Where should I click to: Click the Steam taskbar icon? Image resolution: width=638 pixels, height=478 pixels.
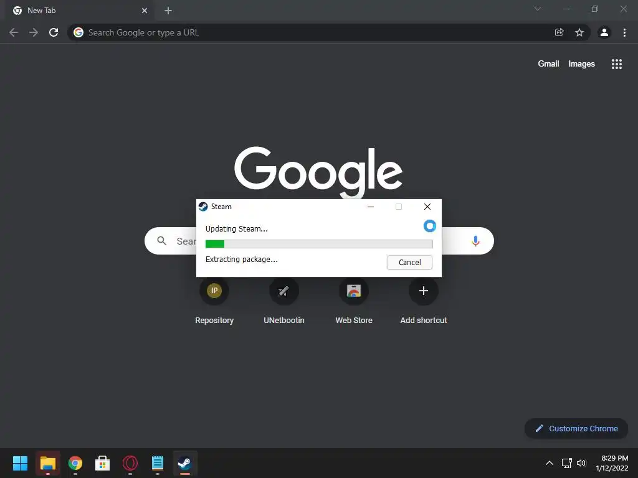click(x=185, y=463)
